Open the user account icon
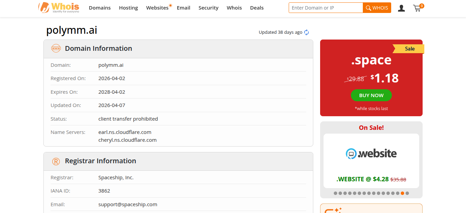 [x=401, y=8]
